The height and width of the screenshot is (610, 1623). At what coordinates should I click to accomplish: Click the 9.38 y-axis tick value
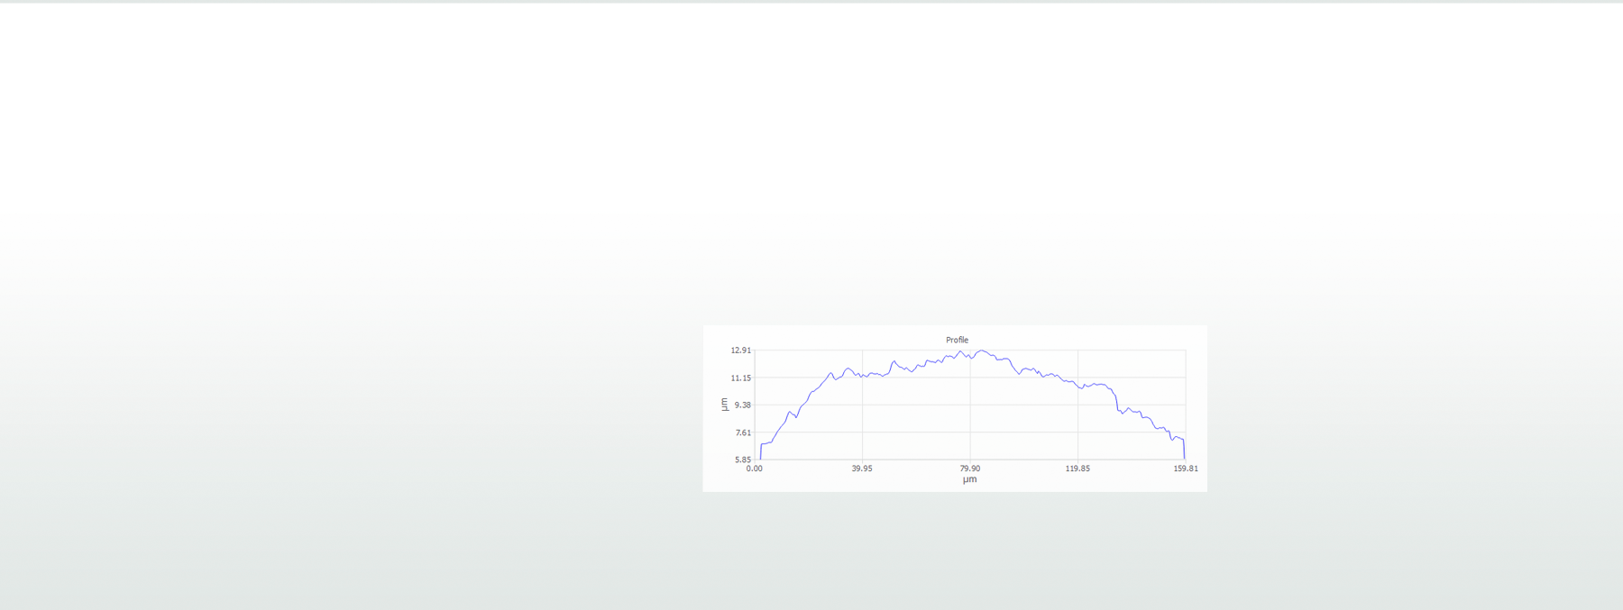(742, 405)
